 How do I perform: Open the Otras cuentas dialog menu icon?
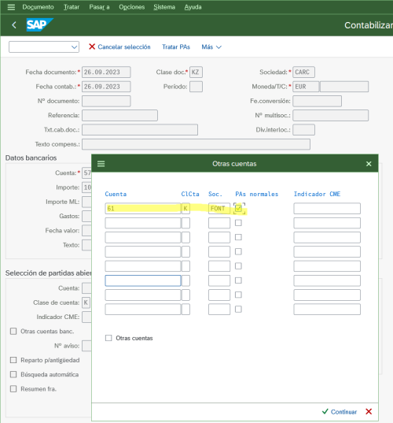pyautogui.click(x=101, y=164)
